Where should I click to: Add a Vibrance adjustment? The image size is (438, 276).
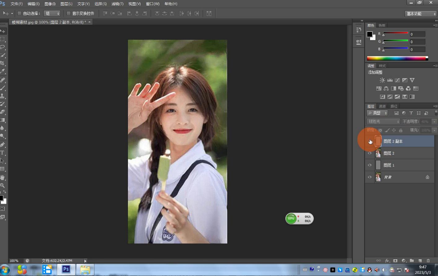pos(412,80)
